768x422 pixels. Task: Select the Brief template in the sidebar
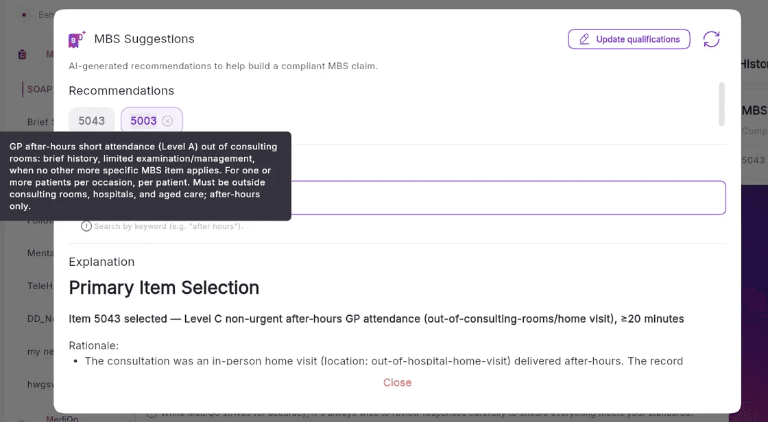(38, 122)
